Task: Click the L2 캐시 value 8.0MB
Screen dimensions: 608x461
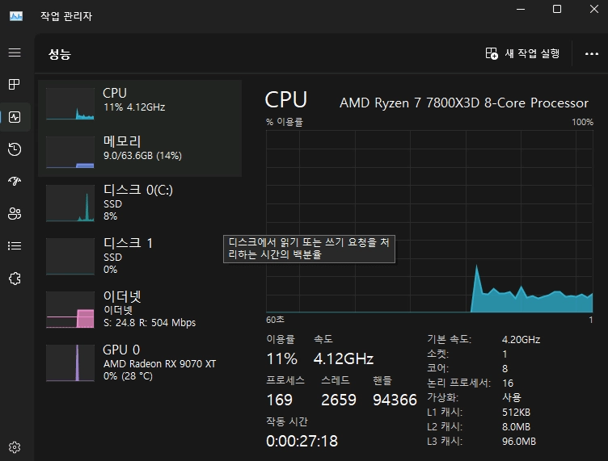Action: tap(516, 426)
